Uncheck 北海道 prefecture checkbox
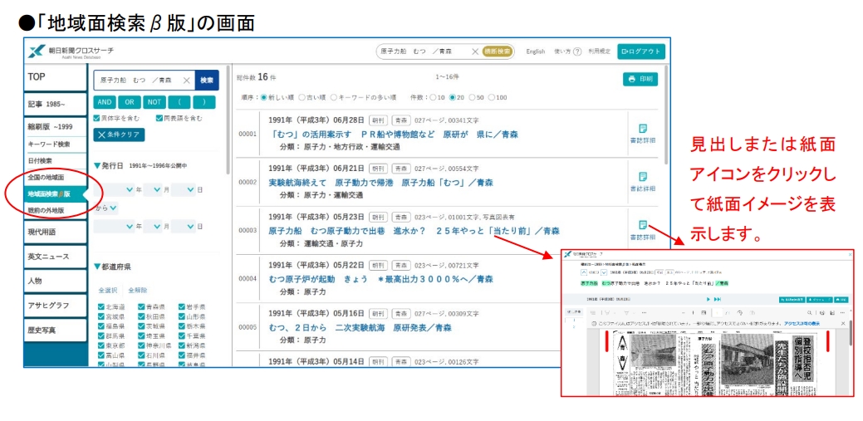 [101, 306]
